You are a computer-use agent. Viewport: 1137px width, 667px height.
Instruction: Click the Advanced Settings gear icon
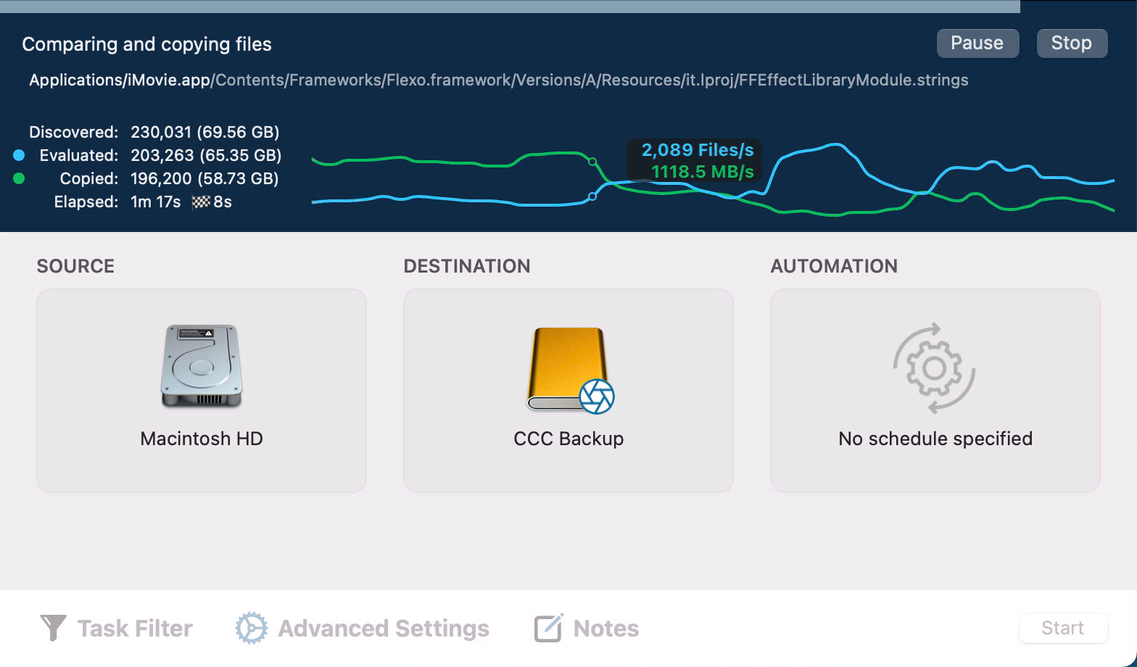pyautogui.click(x=251, y=628)
